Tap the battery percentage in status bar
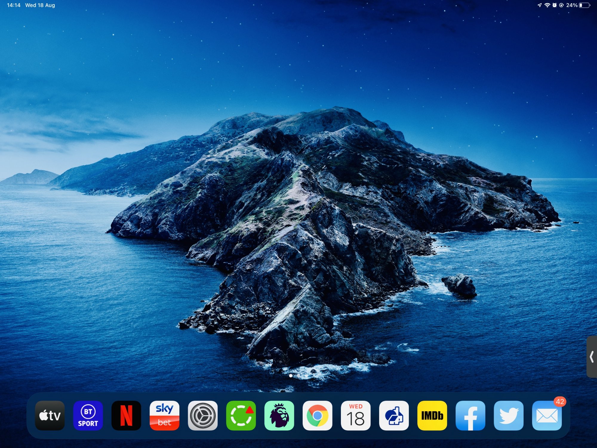Screen dimensions: 597x448 (x=572, y=5)
